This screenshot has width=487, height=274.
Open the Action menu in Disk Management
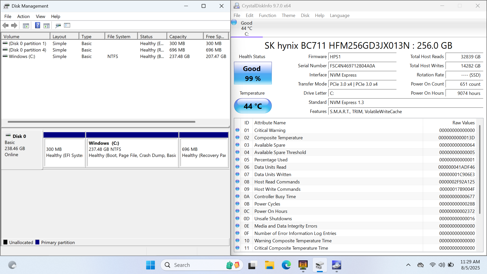click(x=23, y=16)
